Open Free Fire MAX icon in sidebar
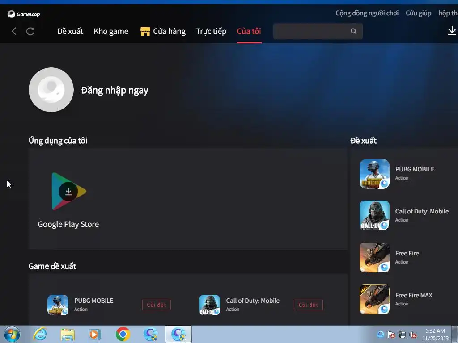The image size is (458, 343). coord(374,299)
